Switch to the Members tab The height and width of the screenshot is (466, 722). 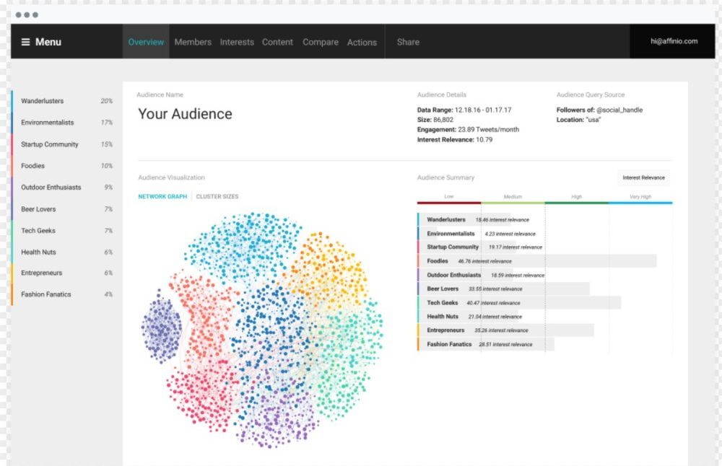coord(193,42)
